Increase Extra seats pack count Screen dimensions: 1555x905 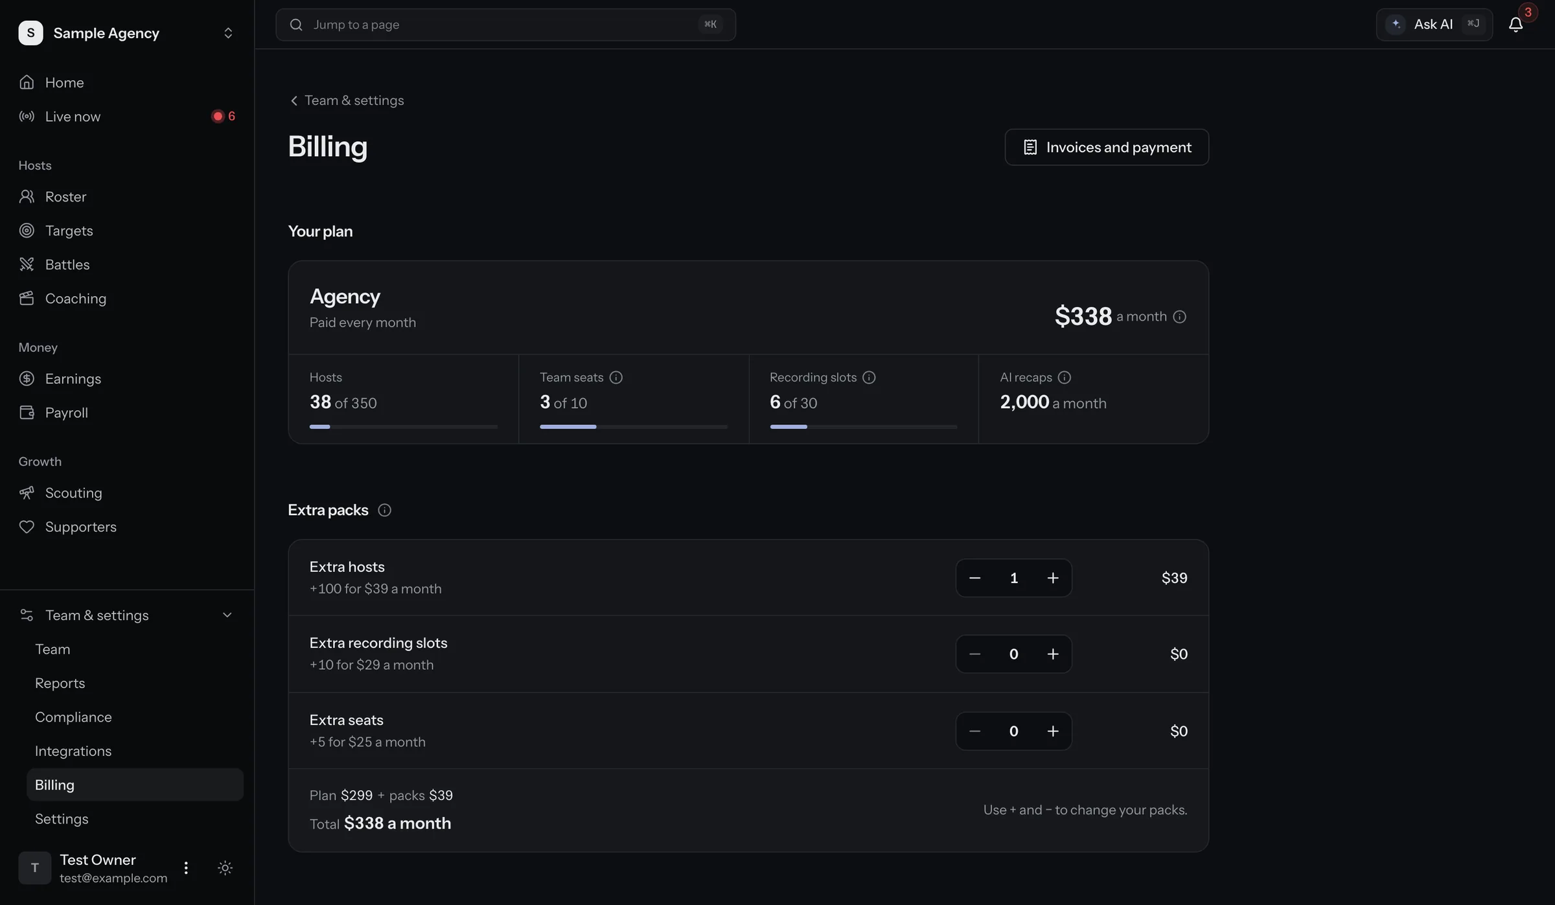click(1053, 731)
